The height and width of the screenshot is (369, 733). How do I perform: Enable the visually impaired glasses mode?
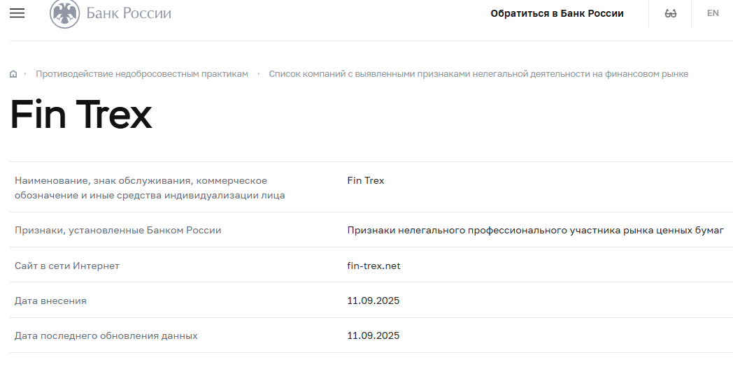coord(670,13)
